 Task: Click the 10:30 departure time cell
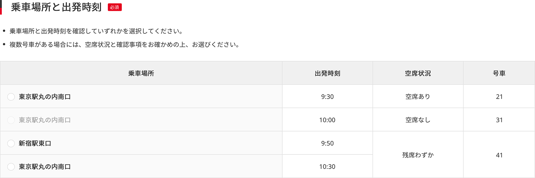327,166
